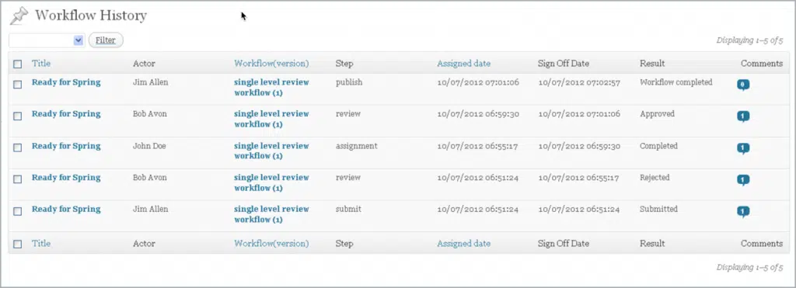Tick the select-all checkbox in the table header

[x=18, y=64]
